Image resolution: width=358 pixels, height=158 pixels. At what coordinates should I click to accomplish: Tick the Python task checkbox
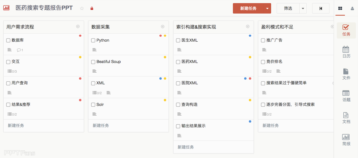tap(93, 40)
